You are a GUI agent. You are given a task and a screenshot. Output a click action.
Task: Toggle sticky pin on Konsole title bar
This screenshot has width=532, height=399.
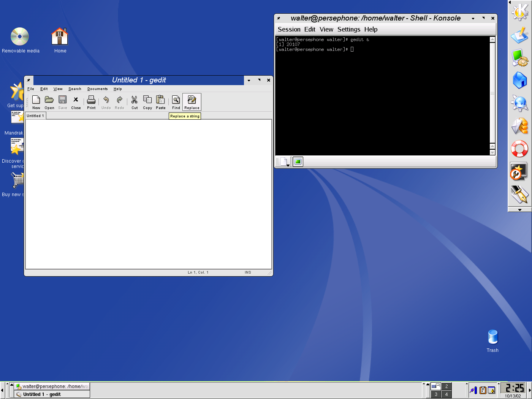click(x=279, y=18)
